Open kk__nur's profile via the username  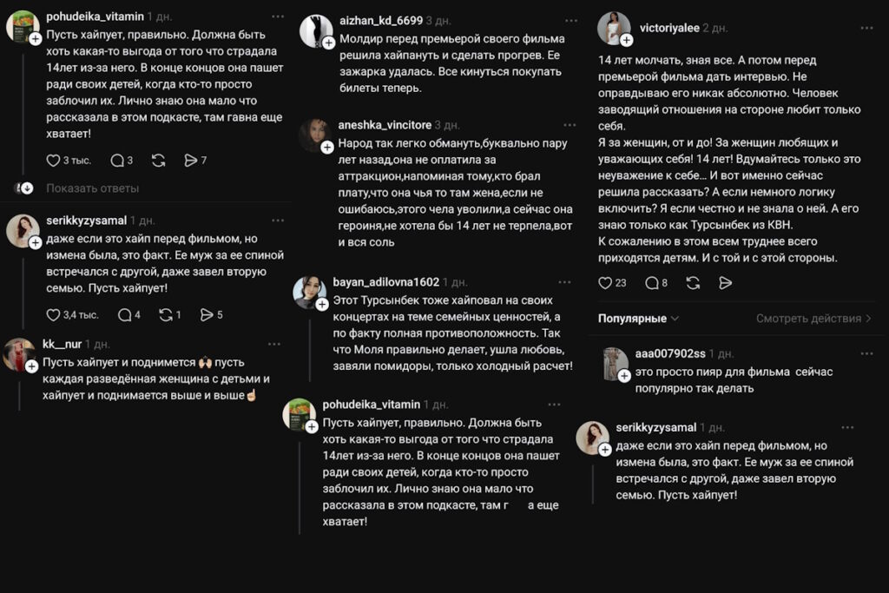click(62, 344)
